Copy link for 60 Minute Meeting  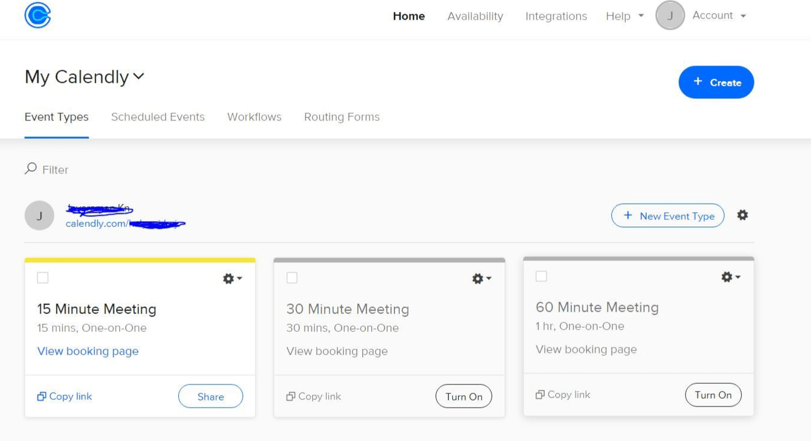563,395
